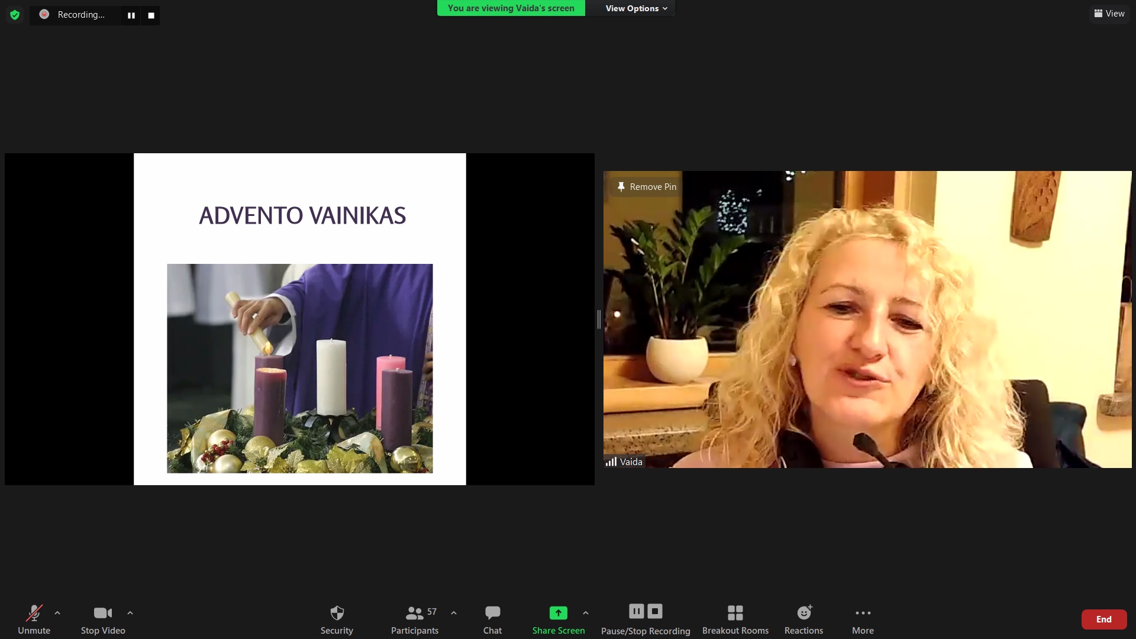Image resolution: width=1136 pixels, height=639 pixels.
Task: Click the Share Screen button
Action: pyautogui.click(x=559, y=619)
